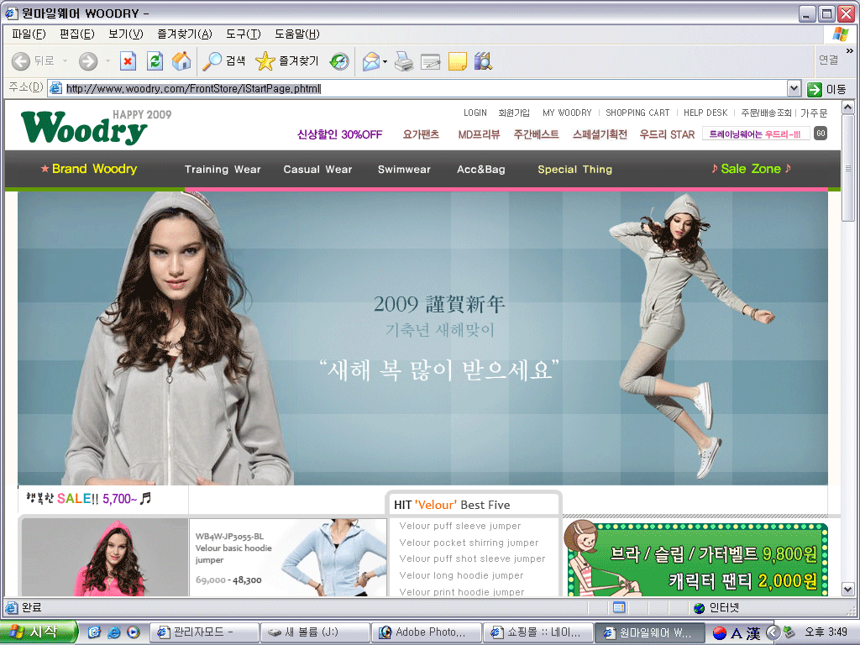
Task: Click the MY WOODRY link
Action: (567, 113)
